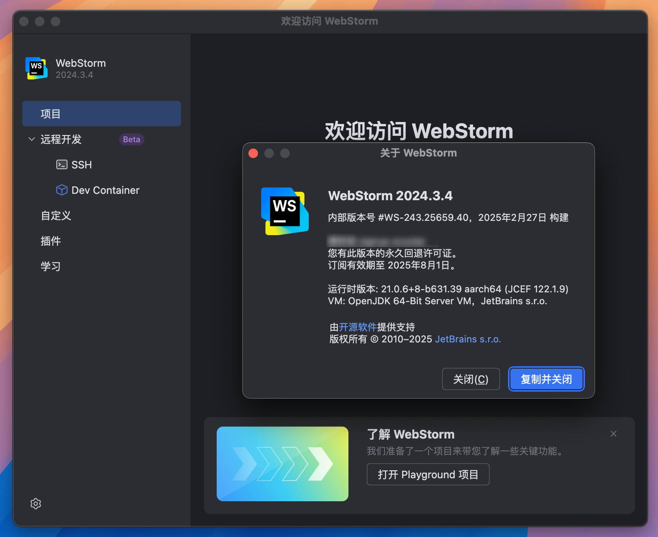Open Dev Container option
Screen dimensions: 658x537
pos(106,190)
